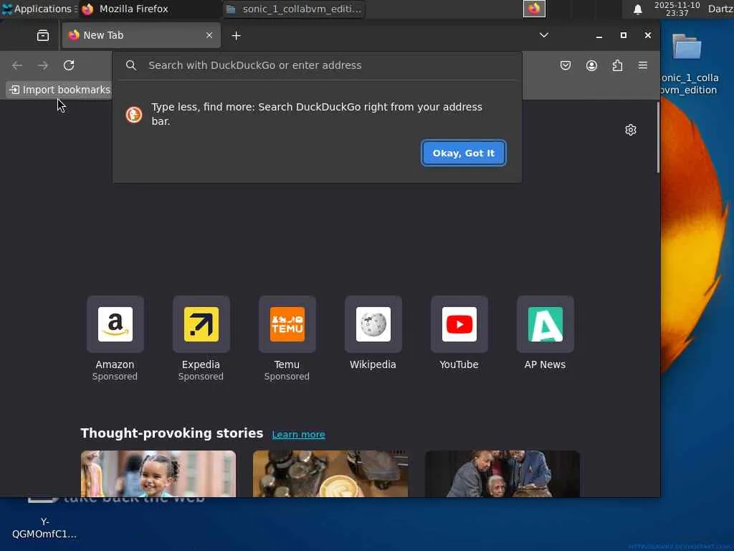Click the Dartz user name in panel

[720, 9]
